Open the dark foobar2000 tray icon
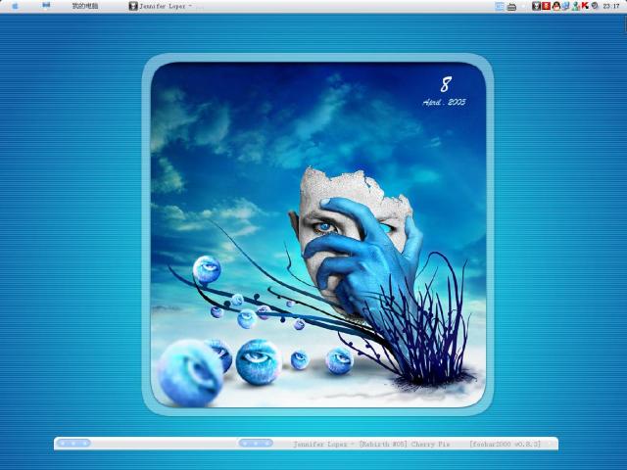The image size is (627, 470). coord(536,6)
